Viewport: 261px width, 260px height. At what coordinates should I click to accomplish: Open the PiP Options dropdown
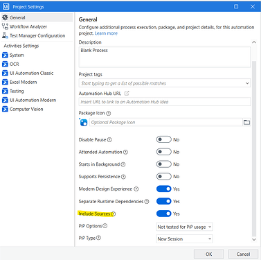tap(184, 227)
